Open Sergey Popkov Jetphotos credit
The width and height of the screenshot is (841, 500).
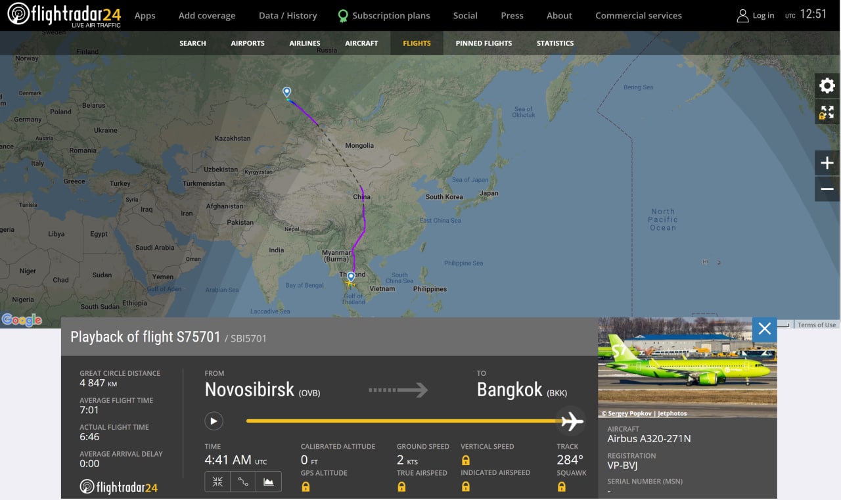[x=644, y=414]
